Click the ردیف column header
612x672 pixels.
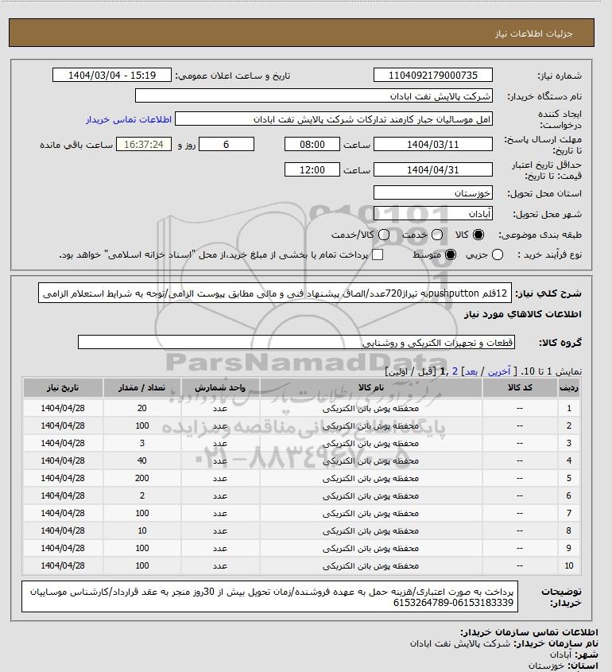tap(569, 387)
